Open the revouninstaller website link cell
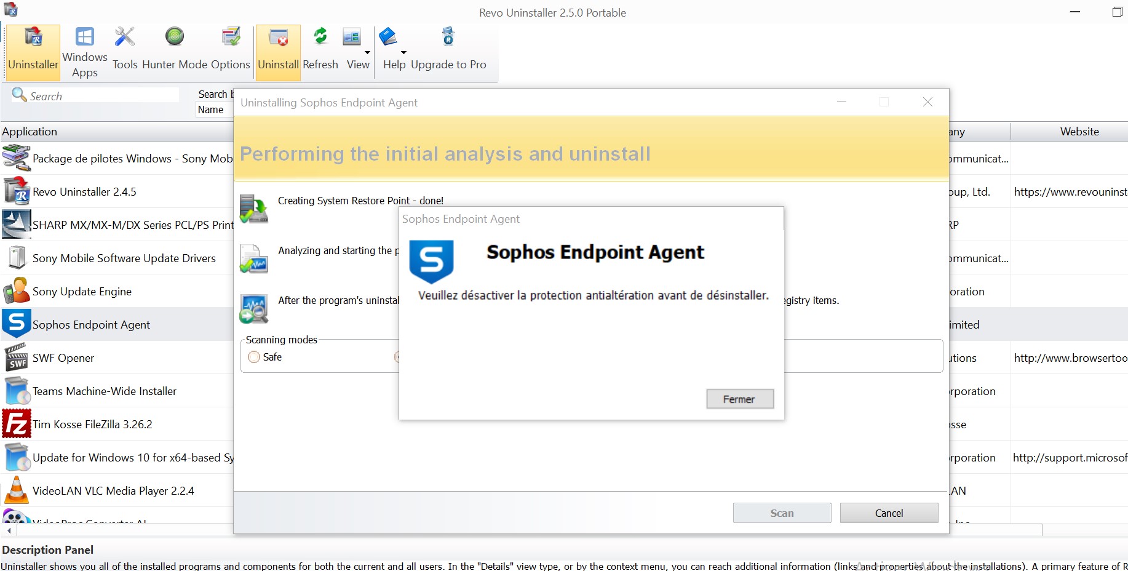The height and width of the screenshot is (571, 1128). (1070, 192)
